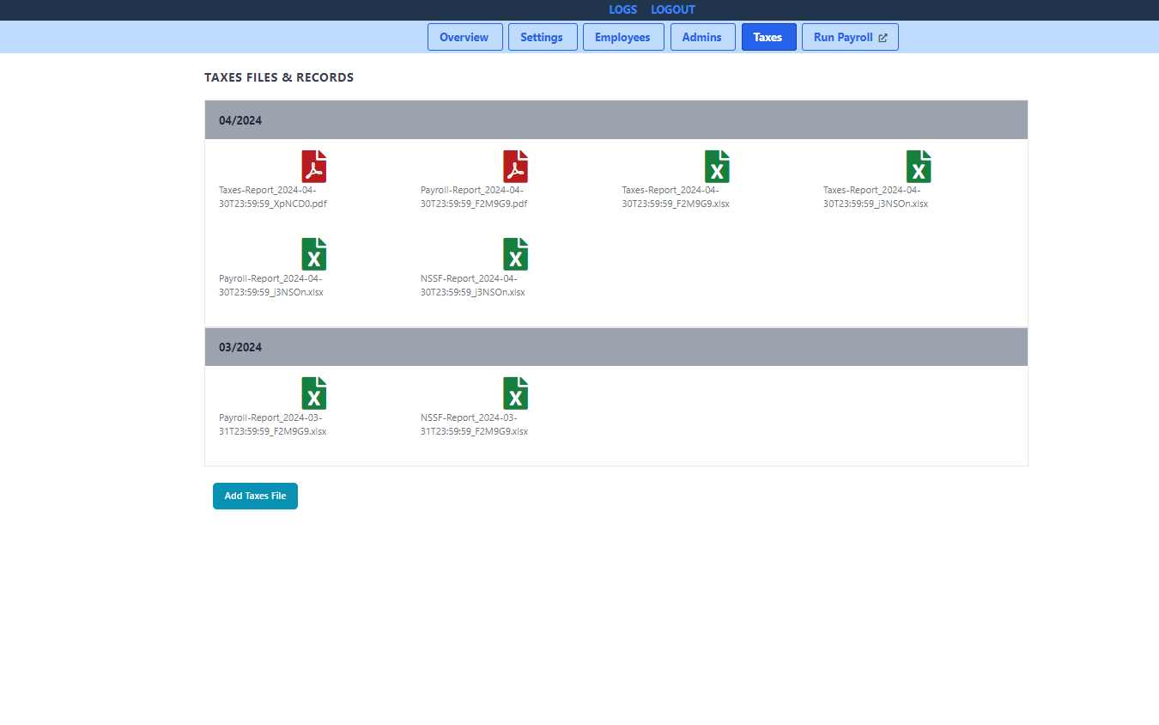Click the NSSF-Report_2024-03 filename text
The width and height of the screenshot is (1159, 725).
tap(474, 424)
